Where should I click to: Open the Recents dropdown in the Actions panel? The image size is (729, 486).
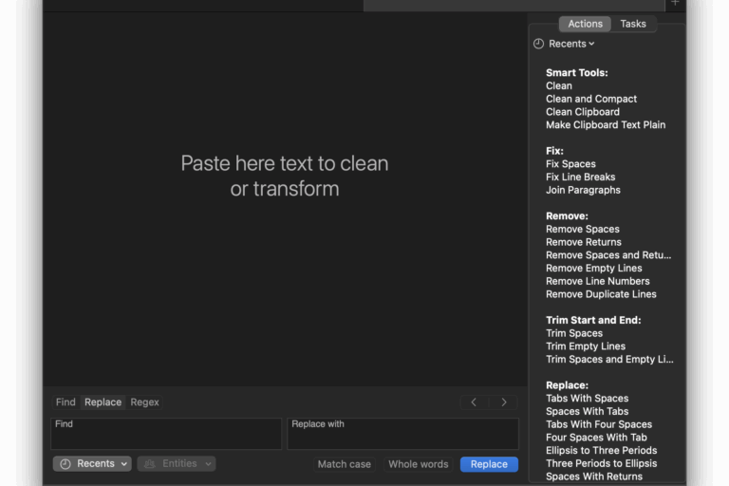[x=571, y=44]
